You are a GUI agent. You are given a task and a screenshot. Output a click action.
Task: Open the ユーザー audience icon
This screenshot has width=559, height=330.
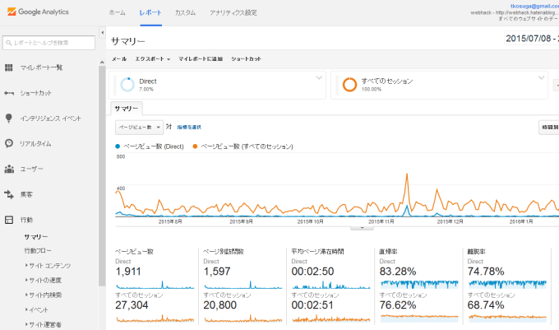9,170
